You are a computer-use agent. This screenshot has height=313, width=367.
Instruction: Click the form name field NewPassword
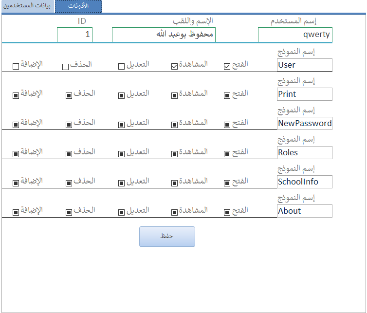(x=305, y=123)
